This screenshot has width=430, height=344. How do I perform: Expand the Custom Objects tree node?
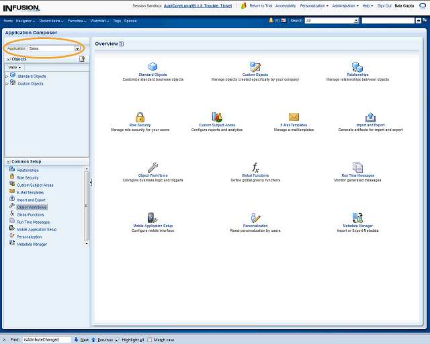click(7, 84)
